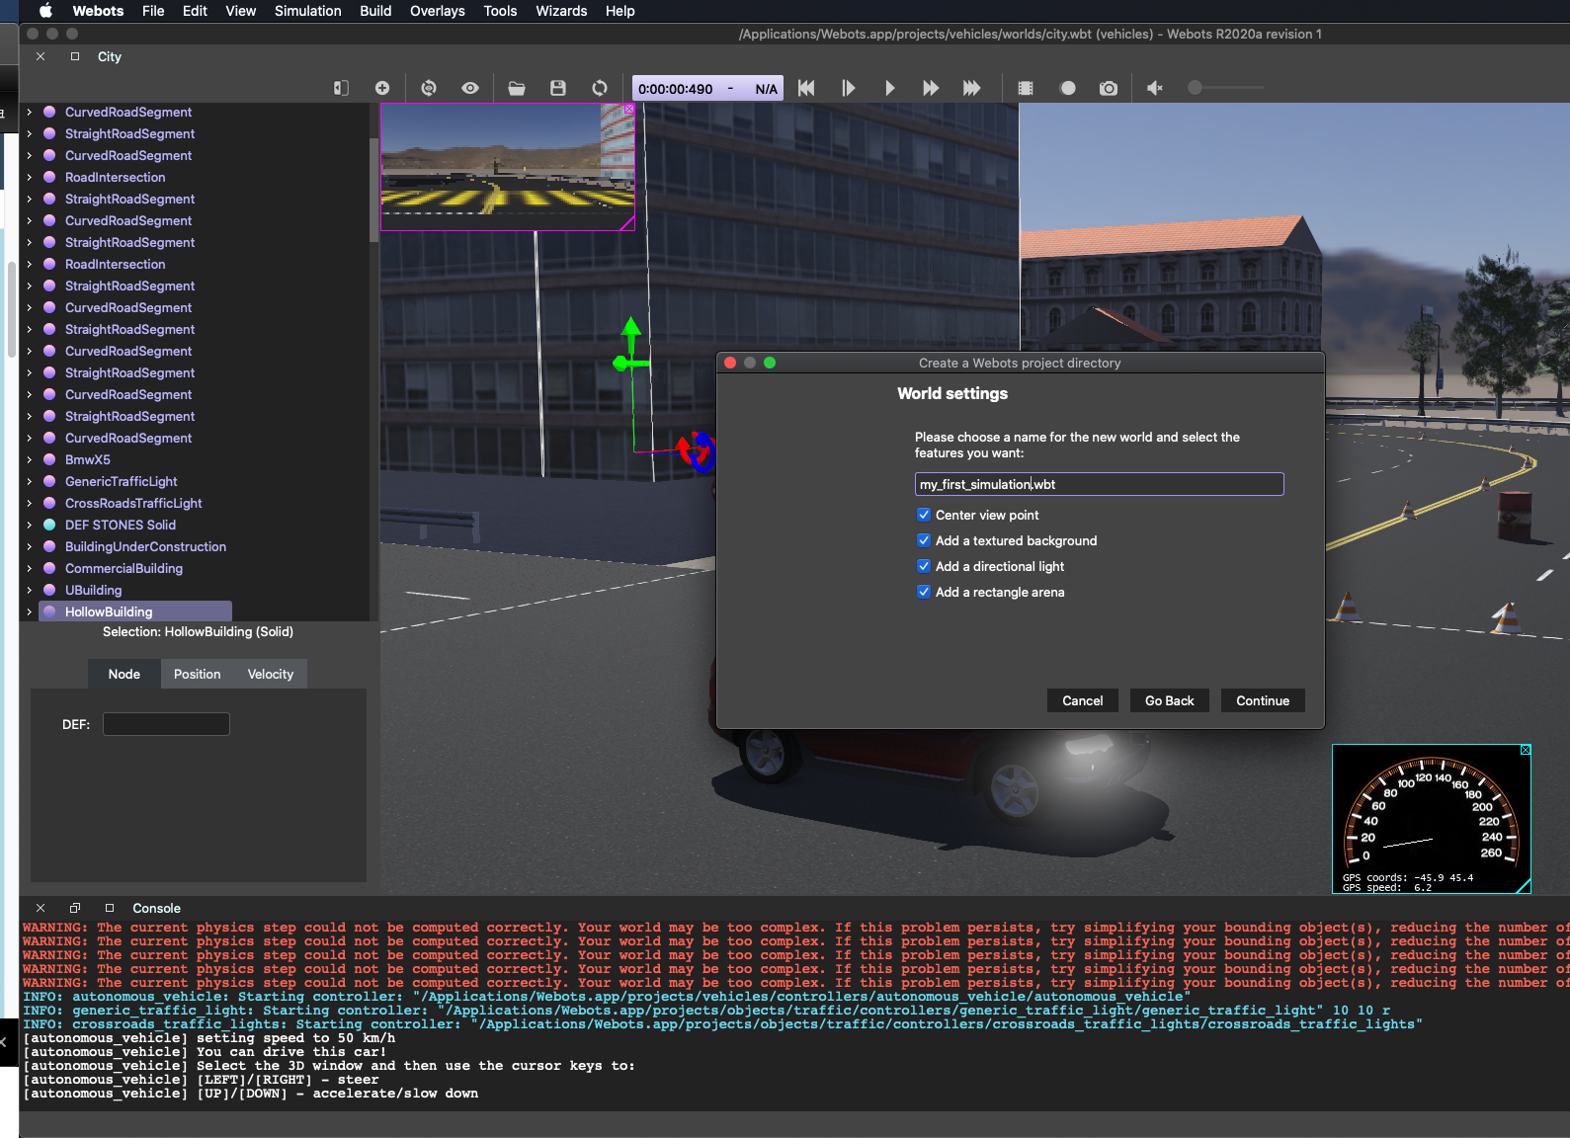Expand the GenericTrafficLight node

pyautogui.click(x=29, y=481)
